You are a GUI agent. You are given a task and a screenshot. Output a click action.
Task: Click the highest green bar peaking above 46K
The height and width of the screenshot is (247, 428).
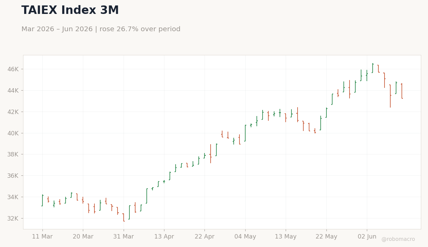point(373,68)
